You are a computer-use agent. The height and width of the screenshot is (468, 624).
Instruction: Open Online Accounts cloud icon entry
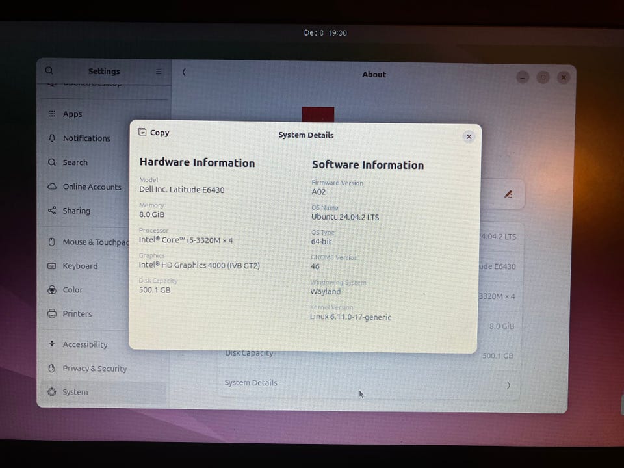tap(52, 187)
